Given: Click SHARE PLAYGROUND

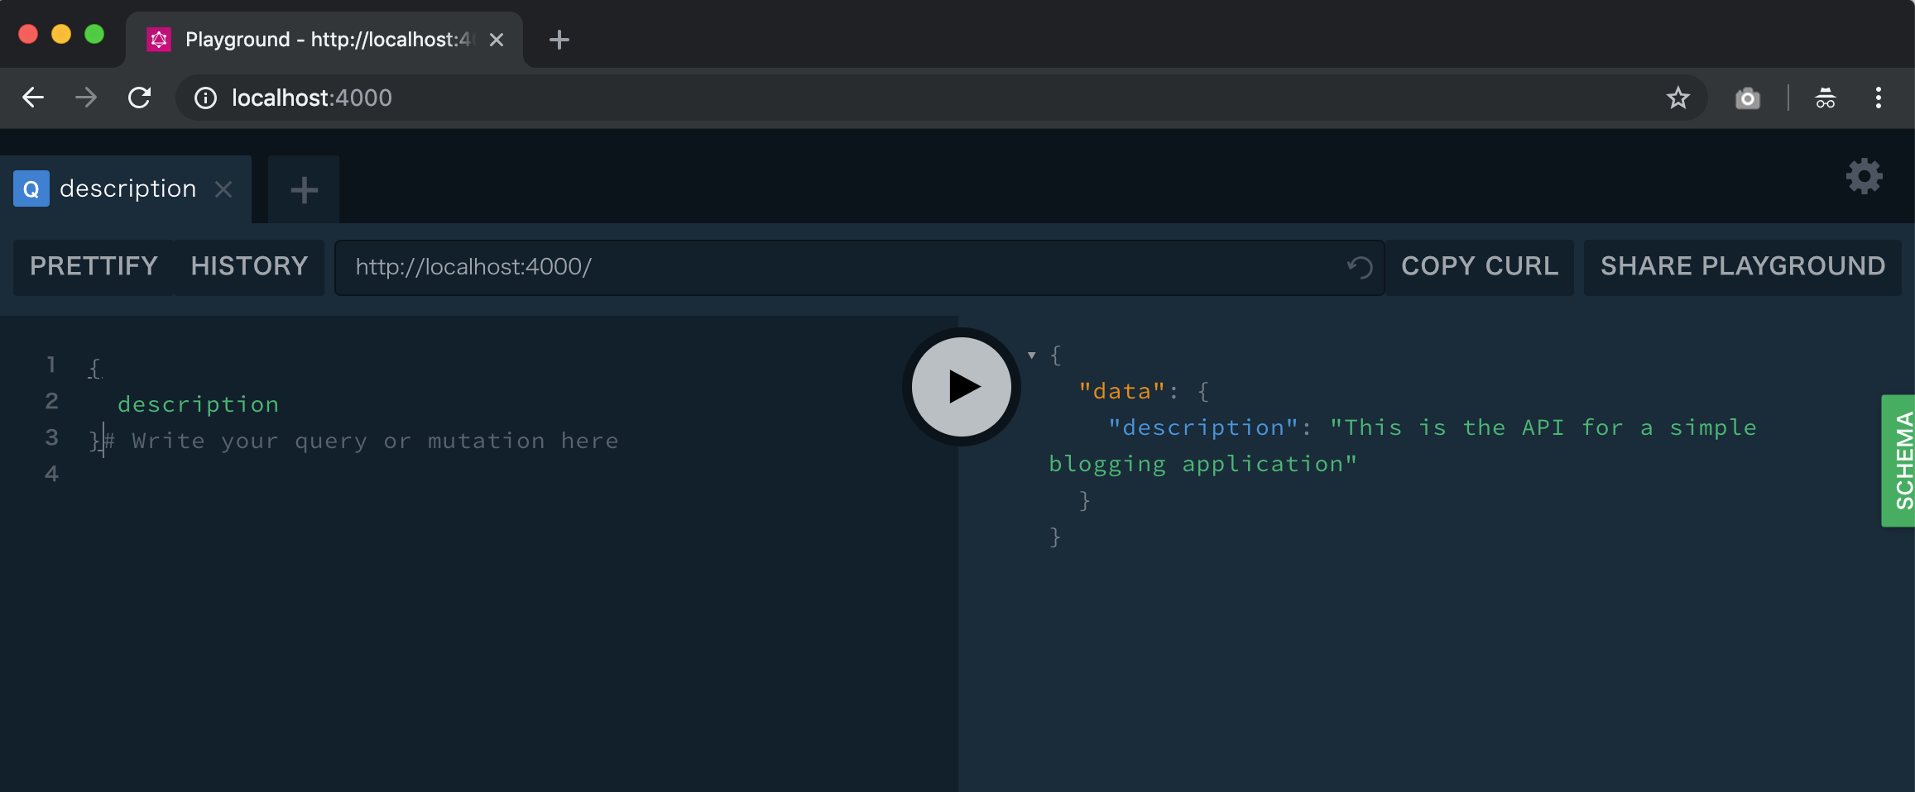Looking at the screenshot, I should (1741, 266).
